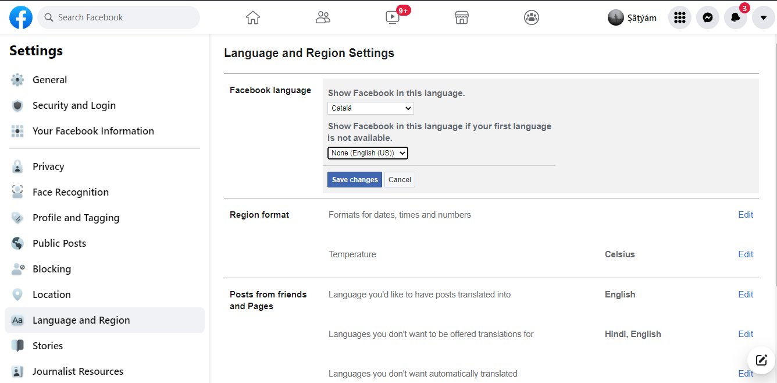Viewport: 777px width, 383px height.
Task: Click the Language and Region Aa icon
Action: coord(17,320)
